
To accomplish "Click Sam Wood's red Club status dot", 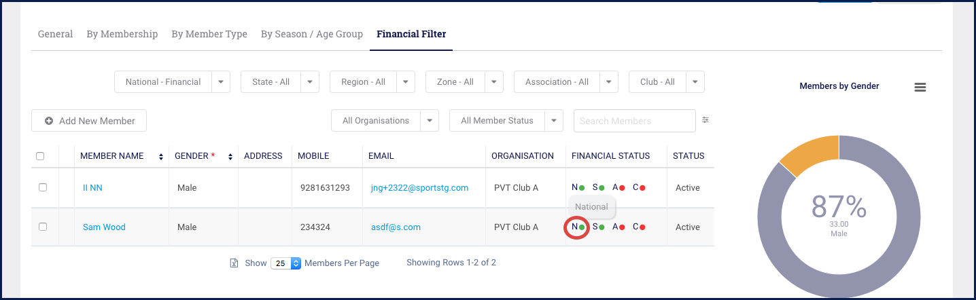I will click(642, 227).
